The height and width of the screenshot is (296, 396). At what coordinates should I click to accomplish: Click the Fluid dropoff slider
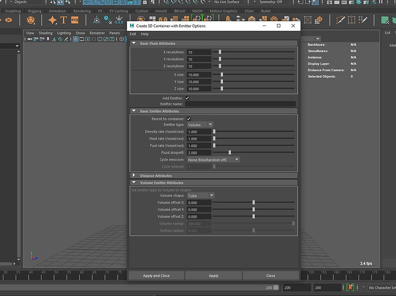254,153
